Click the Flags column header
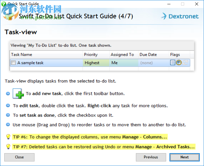Viewport: 204px width, 166px height. [x=180, y=54]
